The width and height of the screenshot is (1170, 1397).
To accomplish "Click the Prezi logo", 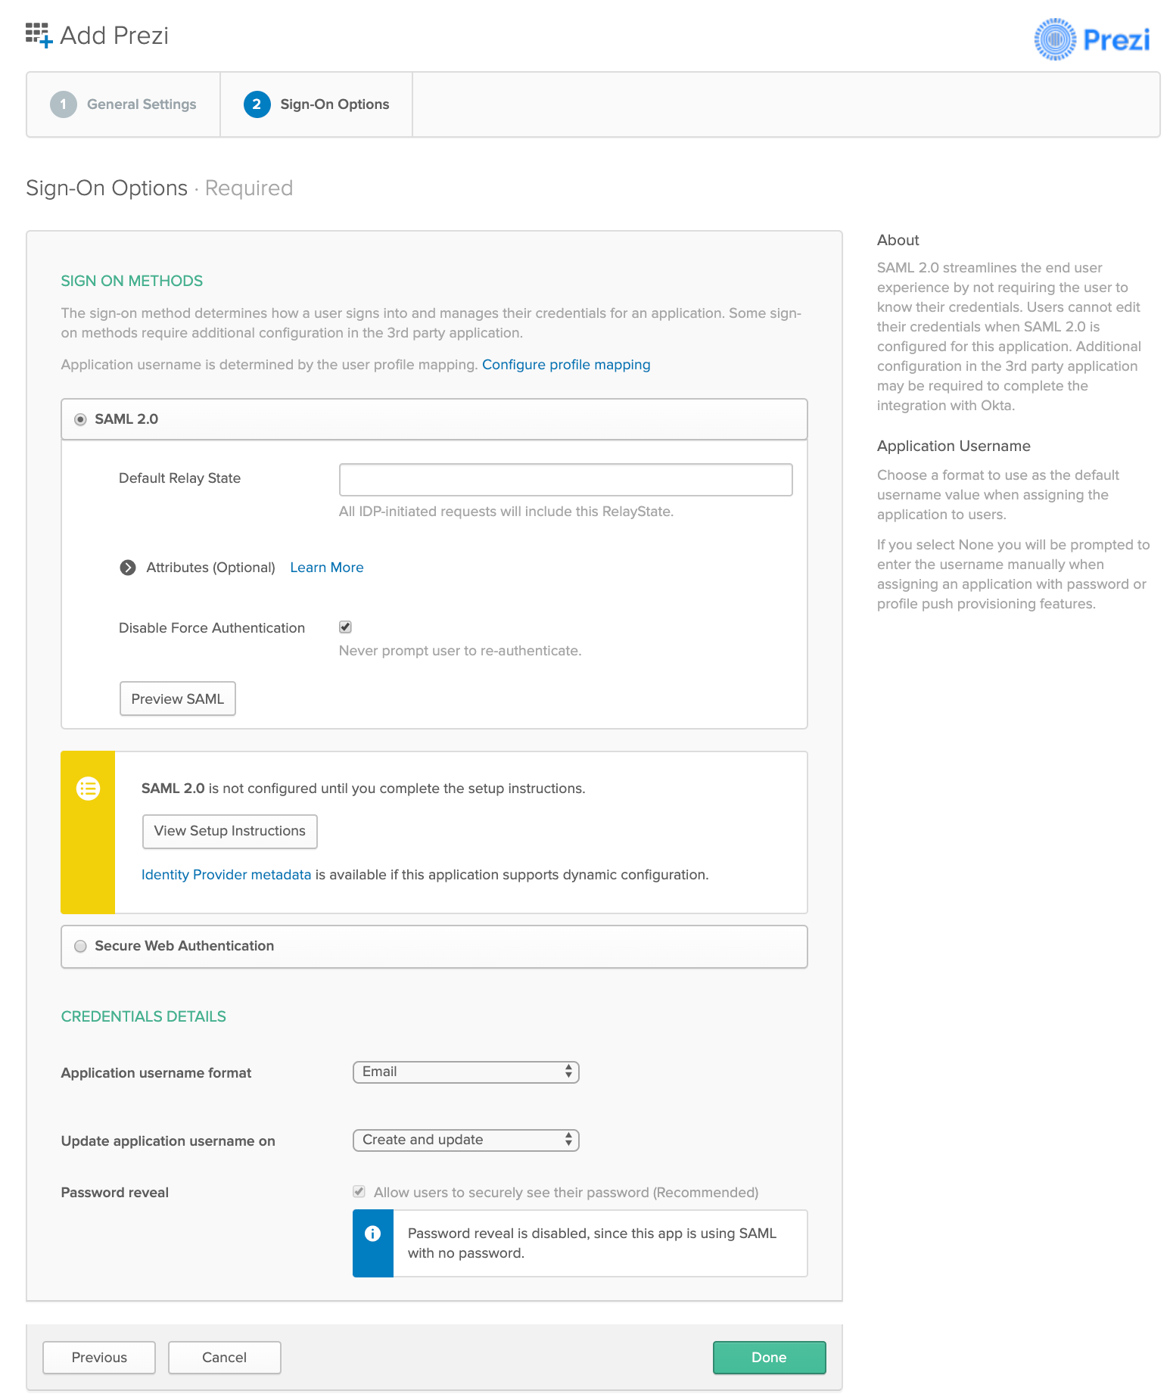I will (1091, 39).
